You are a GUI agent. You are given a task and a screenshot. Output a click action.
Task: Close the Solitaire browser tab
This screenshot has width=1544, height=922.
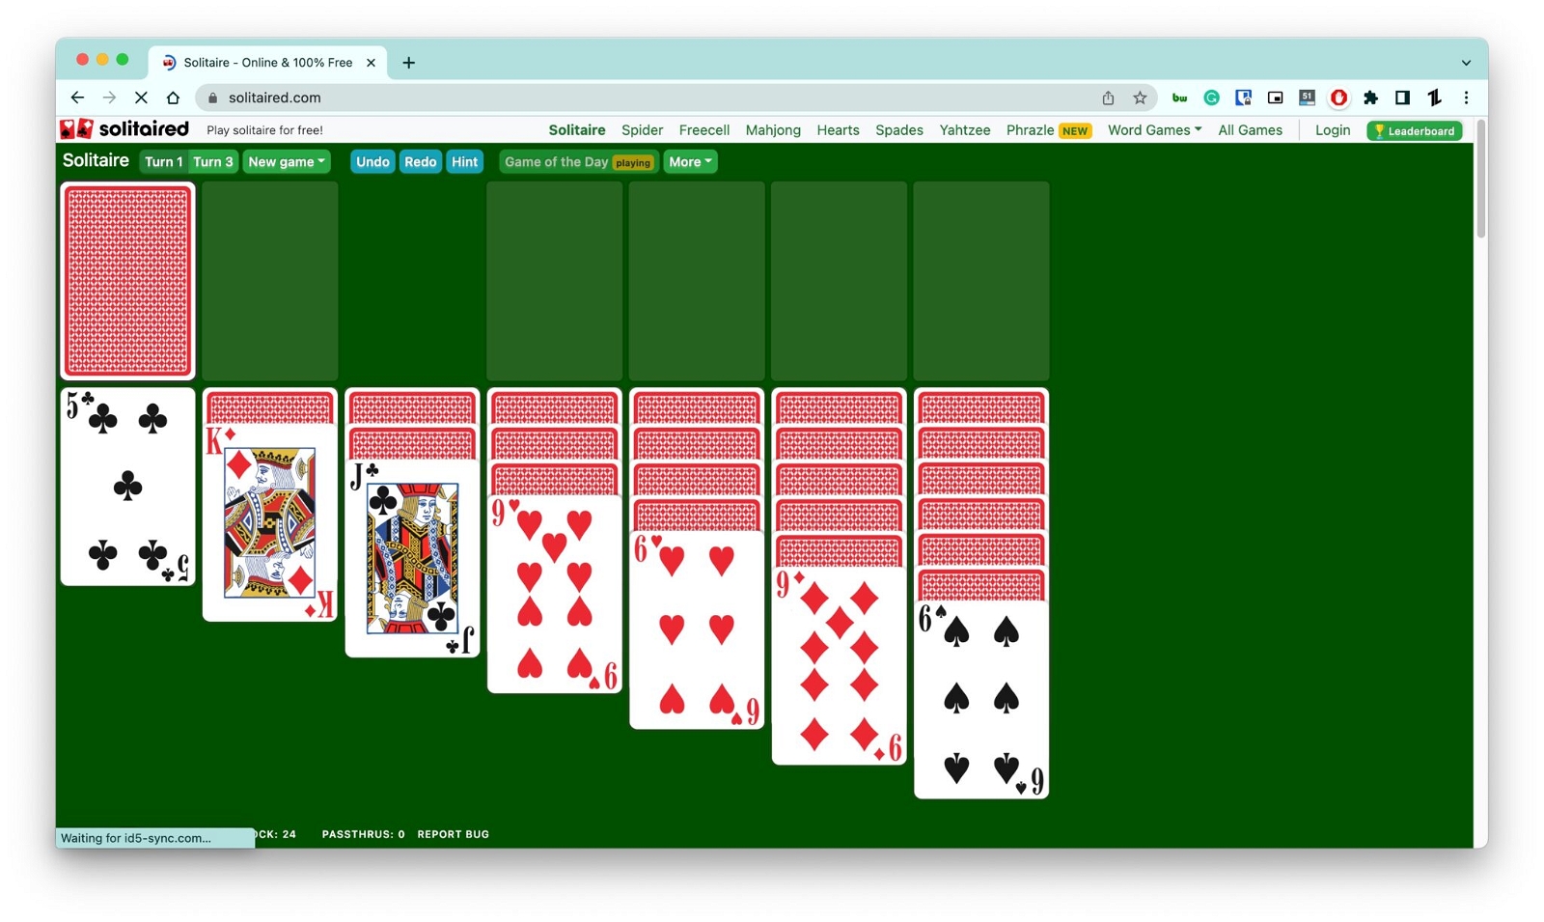pos(371,63)
